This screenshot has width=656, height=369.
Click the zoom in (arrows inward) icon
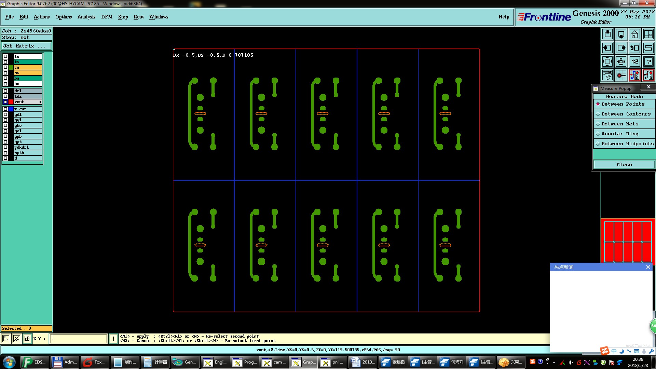click(607, 61)
